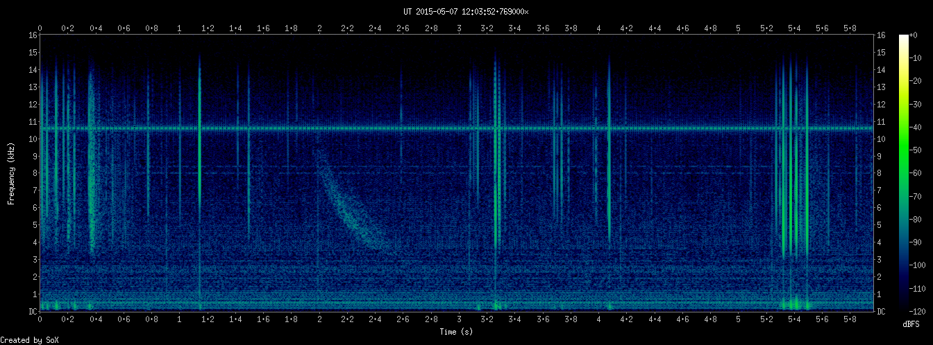Click the 16 tick on the left frequency axis
This screenshot has width=933, height=345.
tap(32, 35)
